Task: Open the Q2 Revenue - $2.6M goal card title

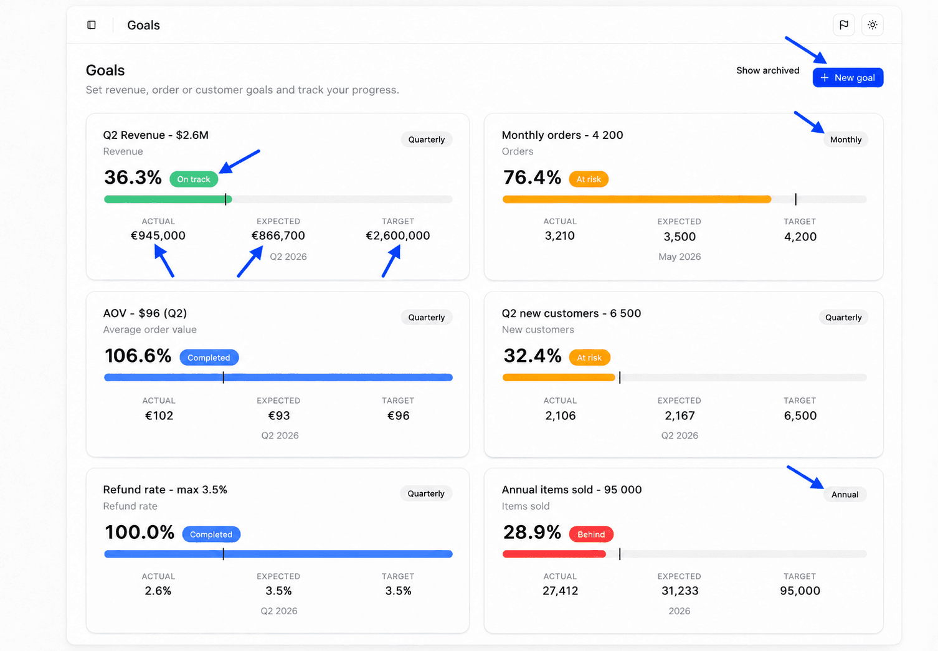Action: pos(156,135)
